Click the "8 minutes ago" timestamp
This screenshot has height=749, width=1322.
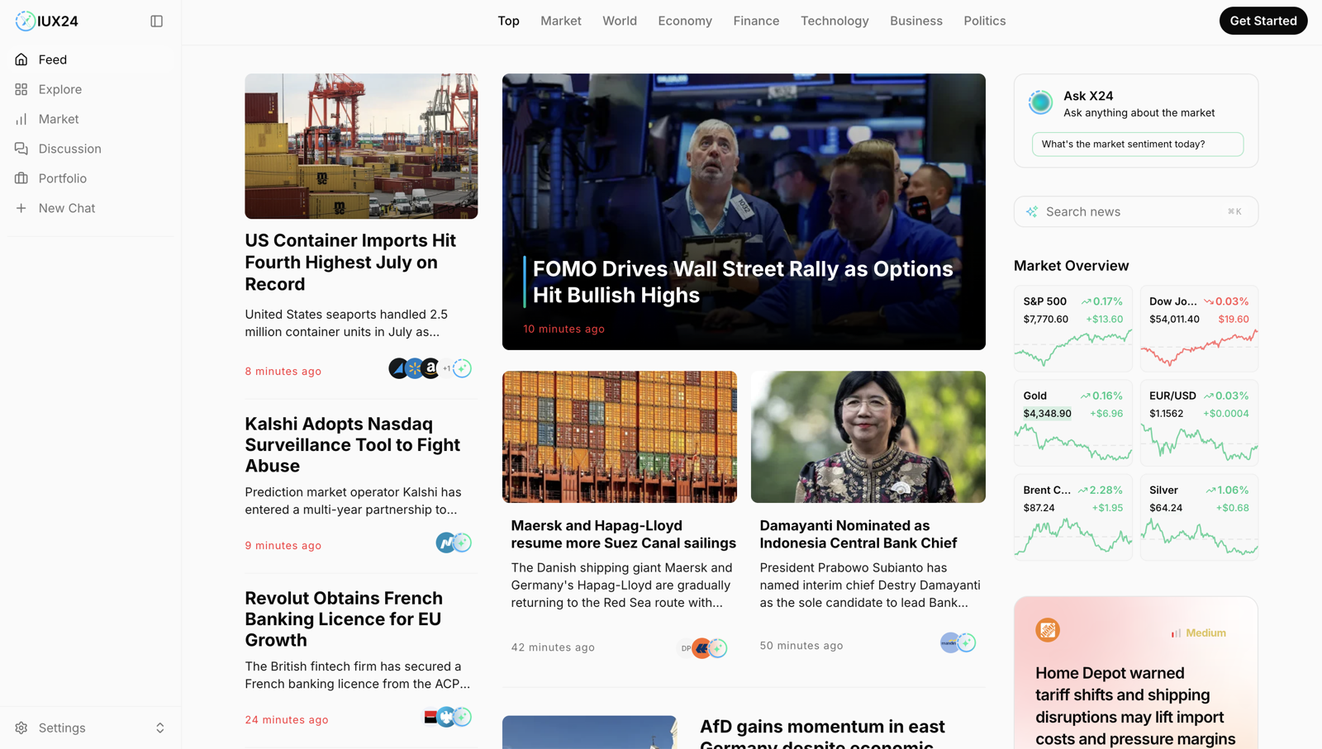[x=283, y=372]
